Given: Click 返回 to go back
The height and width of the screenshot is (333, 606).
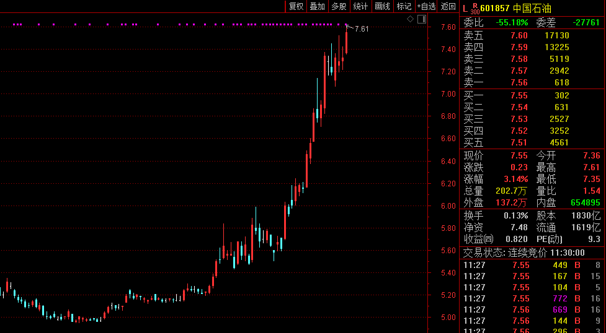Looking at the screenshot, I should coord(448,6).
